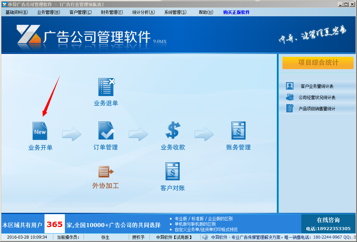Click the 业务收款 dollar sign icon
Viewport: 357px width, 242px height.
click(x=173, y=131)
